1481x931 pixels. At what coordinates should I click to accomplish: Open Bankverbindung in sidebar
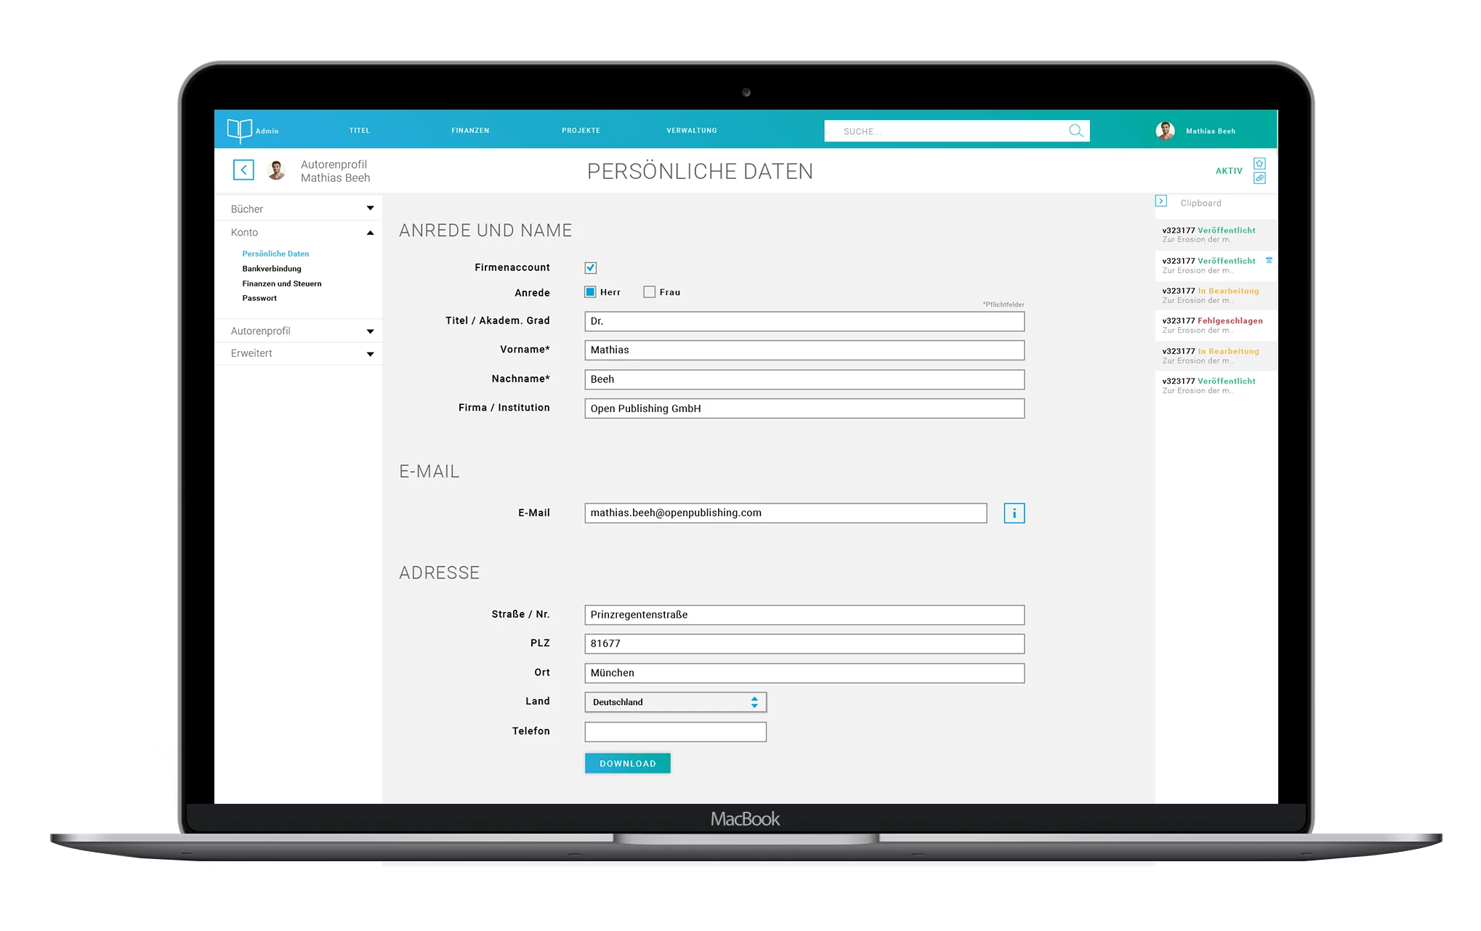coord(272,269)
